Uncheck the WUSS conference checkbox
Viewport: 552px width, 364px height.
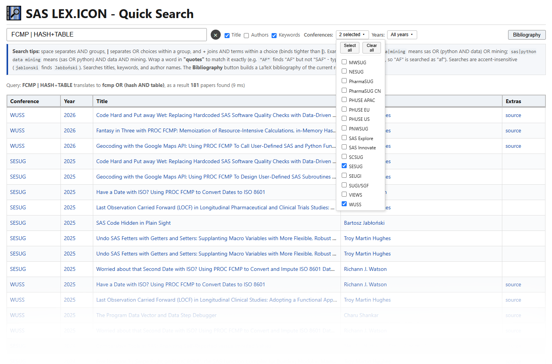coord(344,204)
